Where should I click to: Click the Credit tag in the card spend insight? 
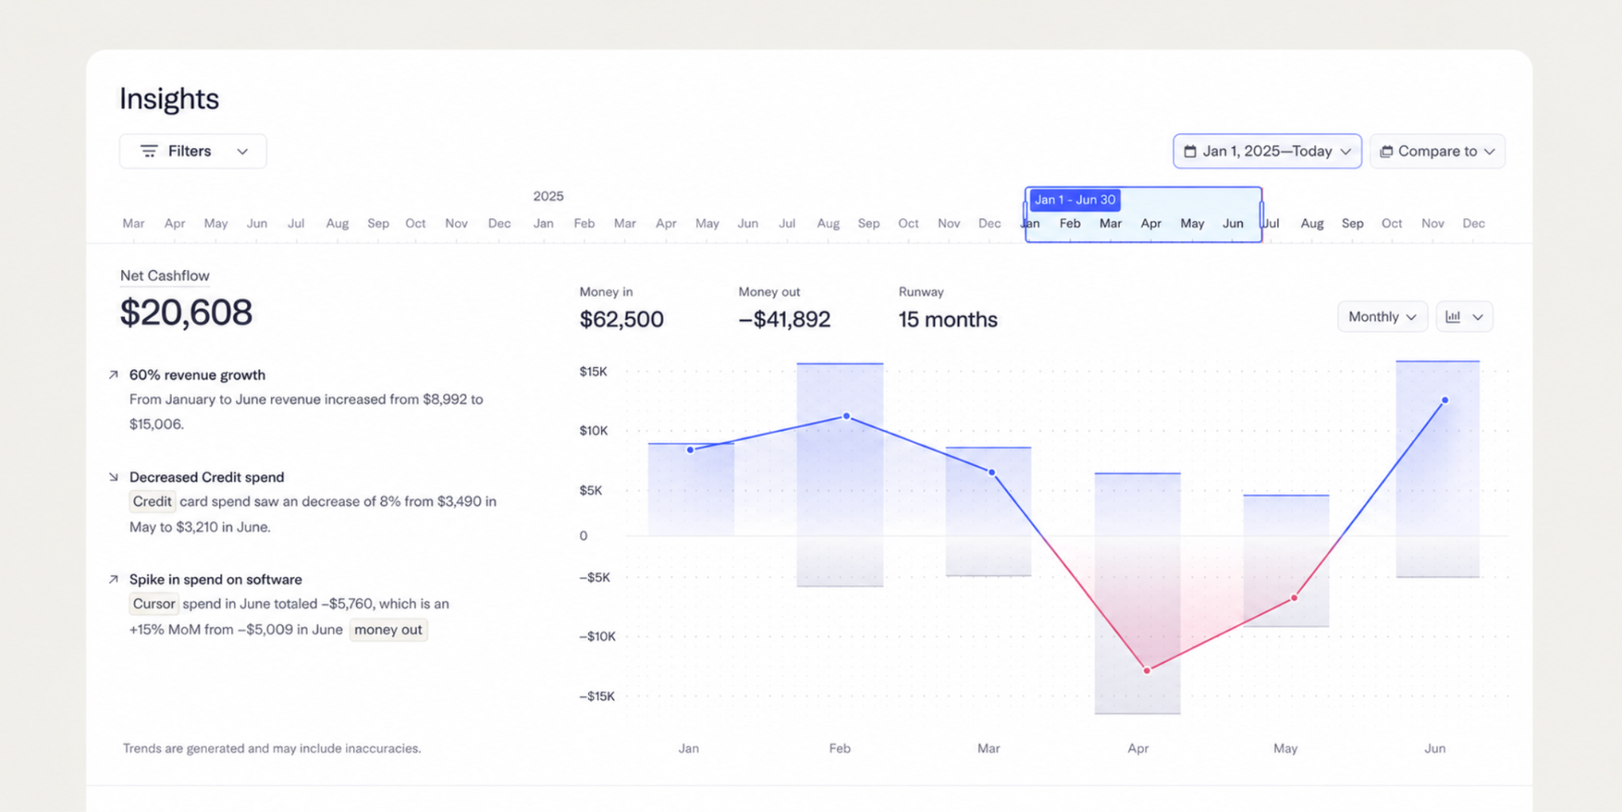pyautogui.click(x=152, y=501)
